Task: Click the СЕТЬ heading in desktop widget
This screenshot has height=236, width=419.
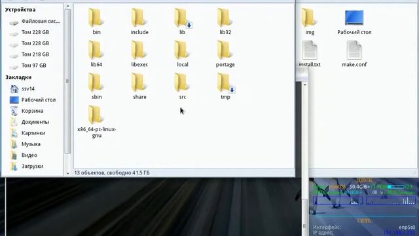Action: pos(364,221)
